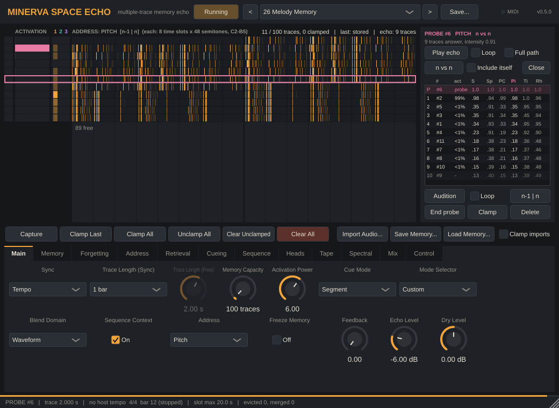Image resolution: width=559 pixels, height=408 pixels.
Task: Select the trace #5 row in probe table
Action: 488,107
